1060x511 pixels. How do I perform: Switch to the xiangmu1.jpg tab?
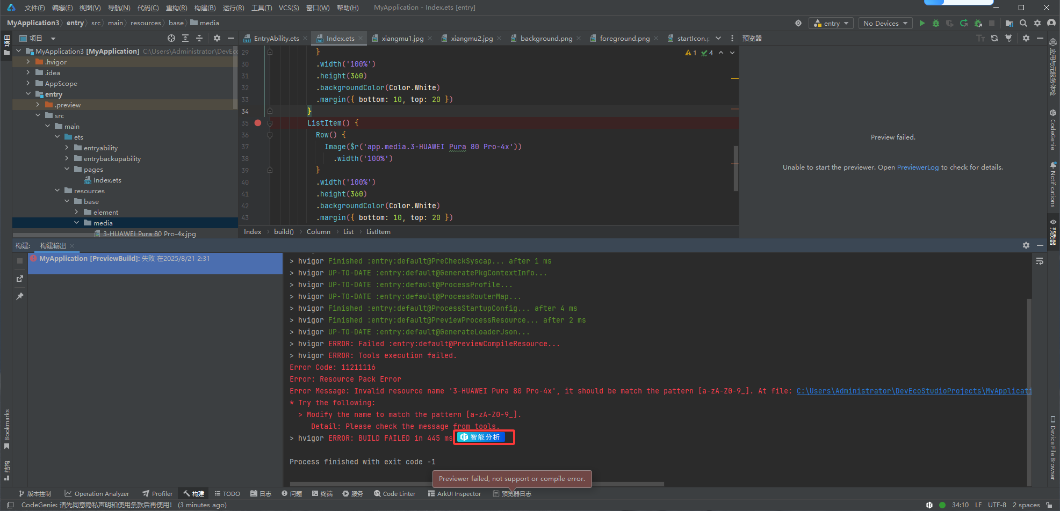402,38
